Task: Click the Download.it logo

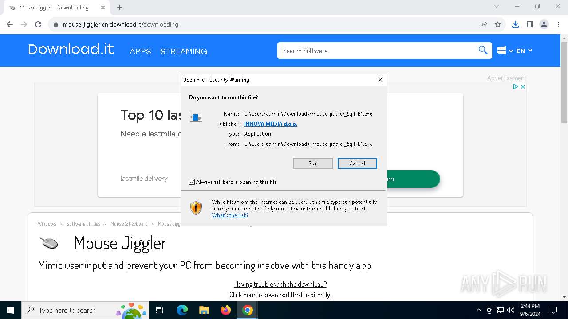Action: click(x=71, y=49)
